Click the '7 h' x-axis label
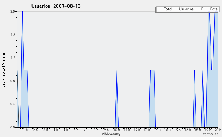 tap(86, 130)
